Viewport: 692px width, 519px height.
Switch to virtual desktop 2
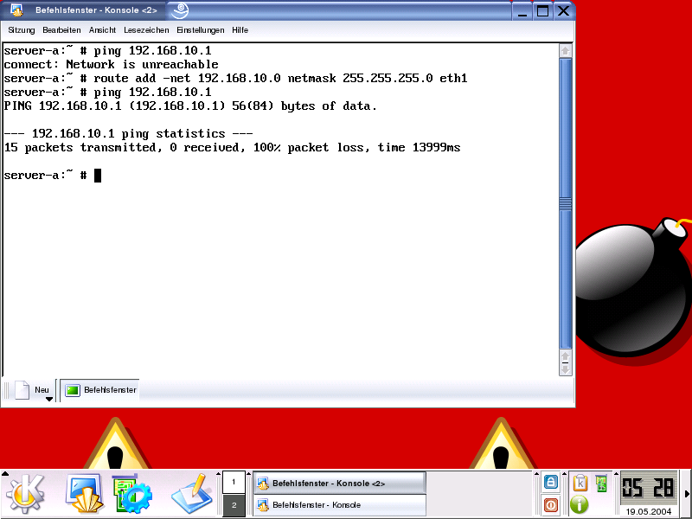click(234, 505)
